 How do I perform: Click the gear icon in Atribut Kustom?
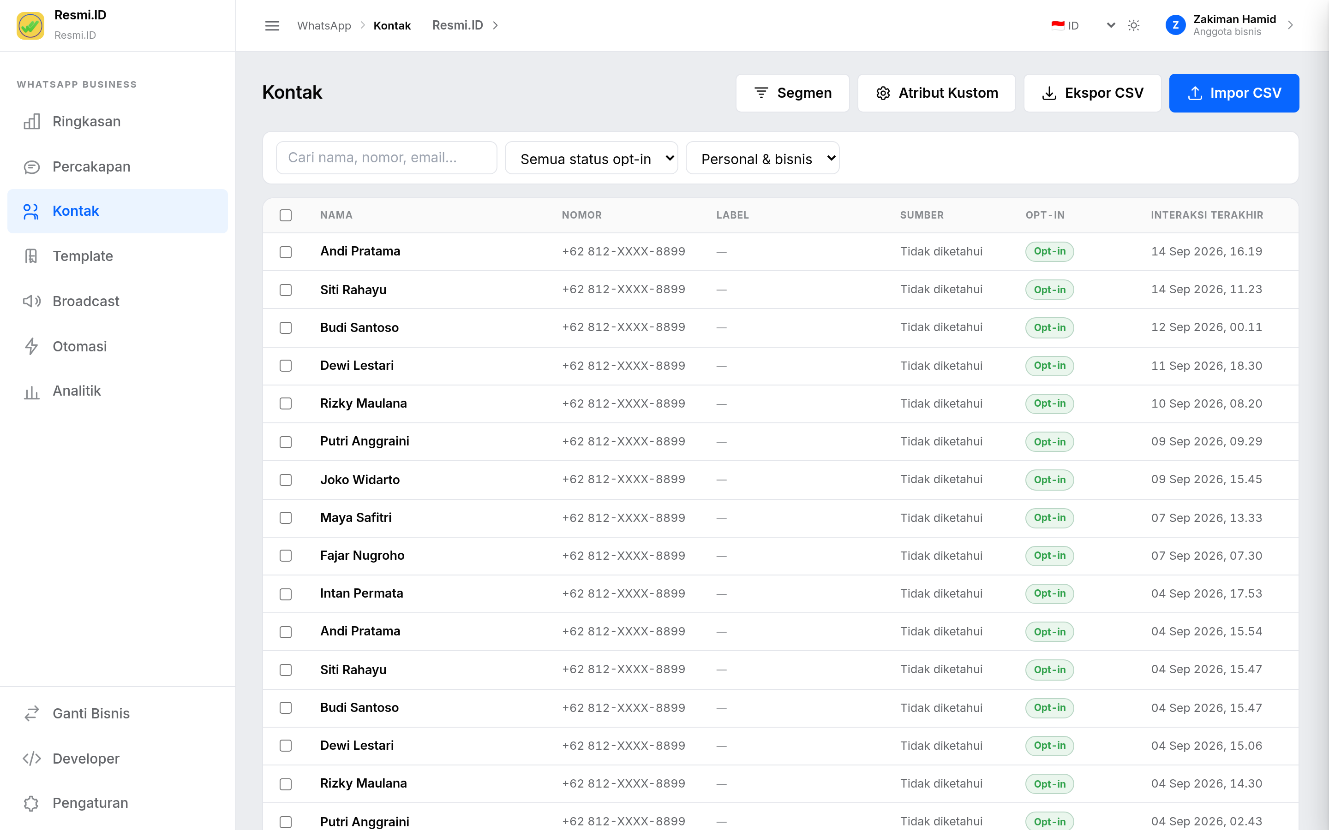882,93
